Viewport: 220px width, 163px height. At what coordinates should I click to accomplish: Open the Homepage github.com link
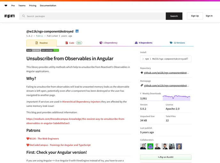[167, 86]
